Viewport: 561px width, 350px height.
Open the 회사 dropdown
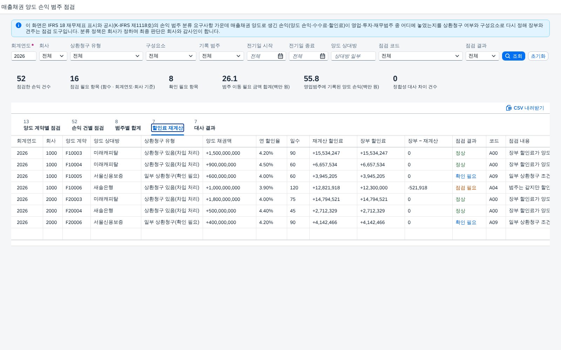tap(53, 56)
